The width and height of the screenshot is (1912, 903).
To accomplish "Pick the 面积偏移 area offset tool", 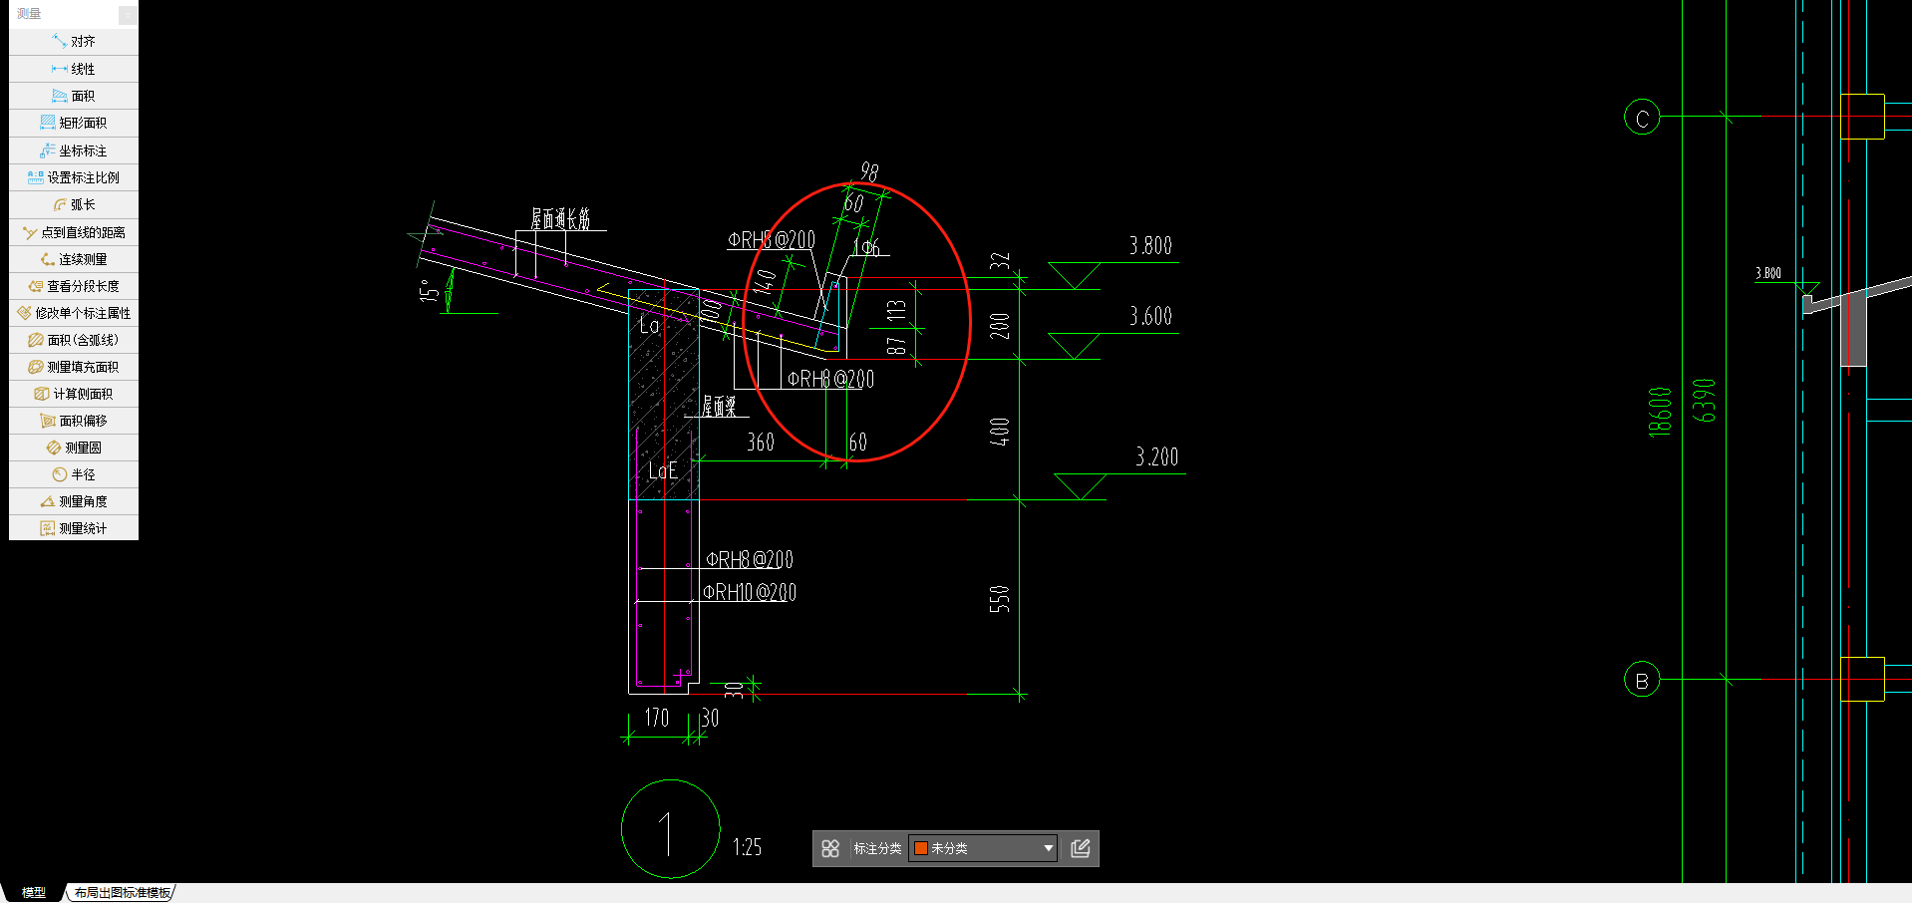I will point(74,421).
